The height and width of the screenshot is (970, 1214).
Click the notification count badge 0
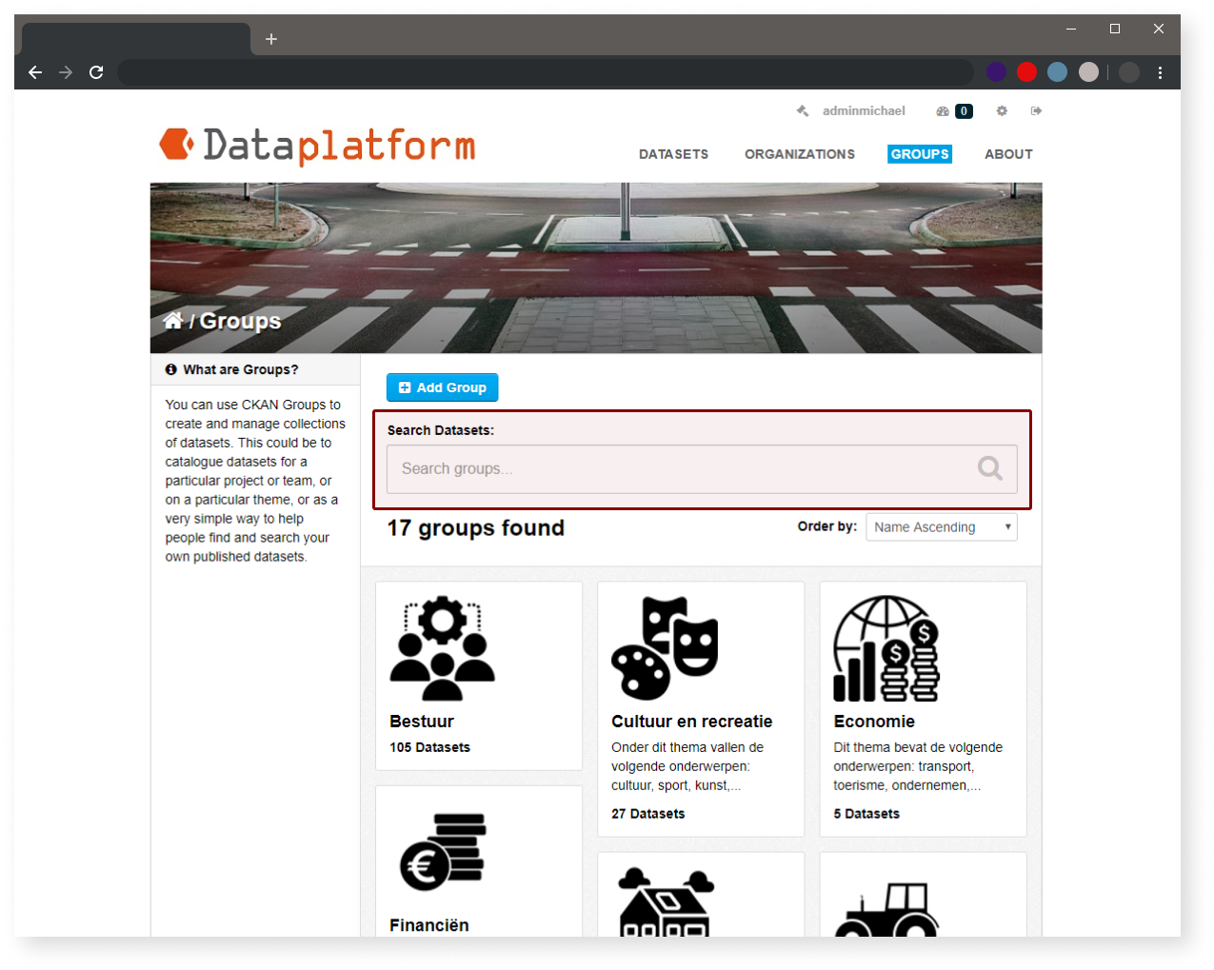coord(964,111)
